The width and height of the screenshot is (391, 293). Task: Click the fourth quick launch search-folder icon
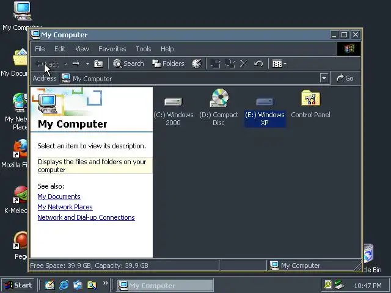point(92,285)
